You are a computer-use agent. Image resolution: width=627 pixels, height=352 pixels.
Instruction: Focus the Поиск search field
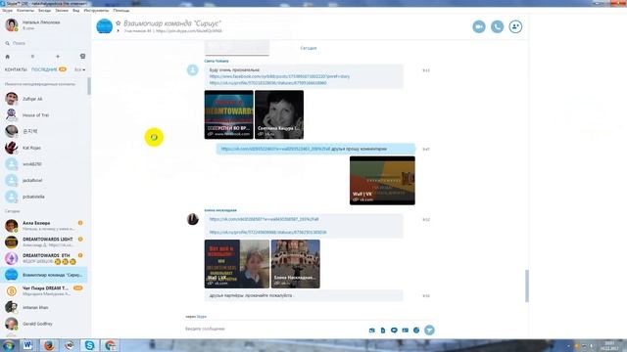pos(46,43)
